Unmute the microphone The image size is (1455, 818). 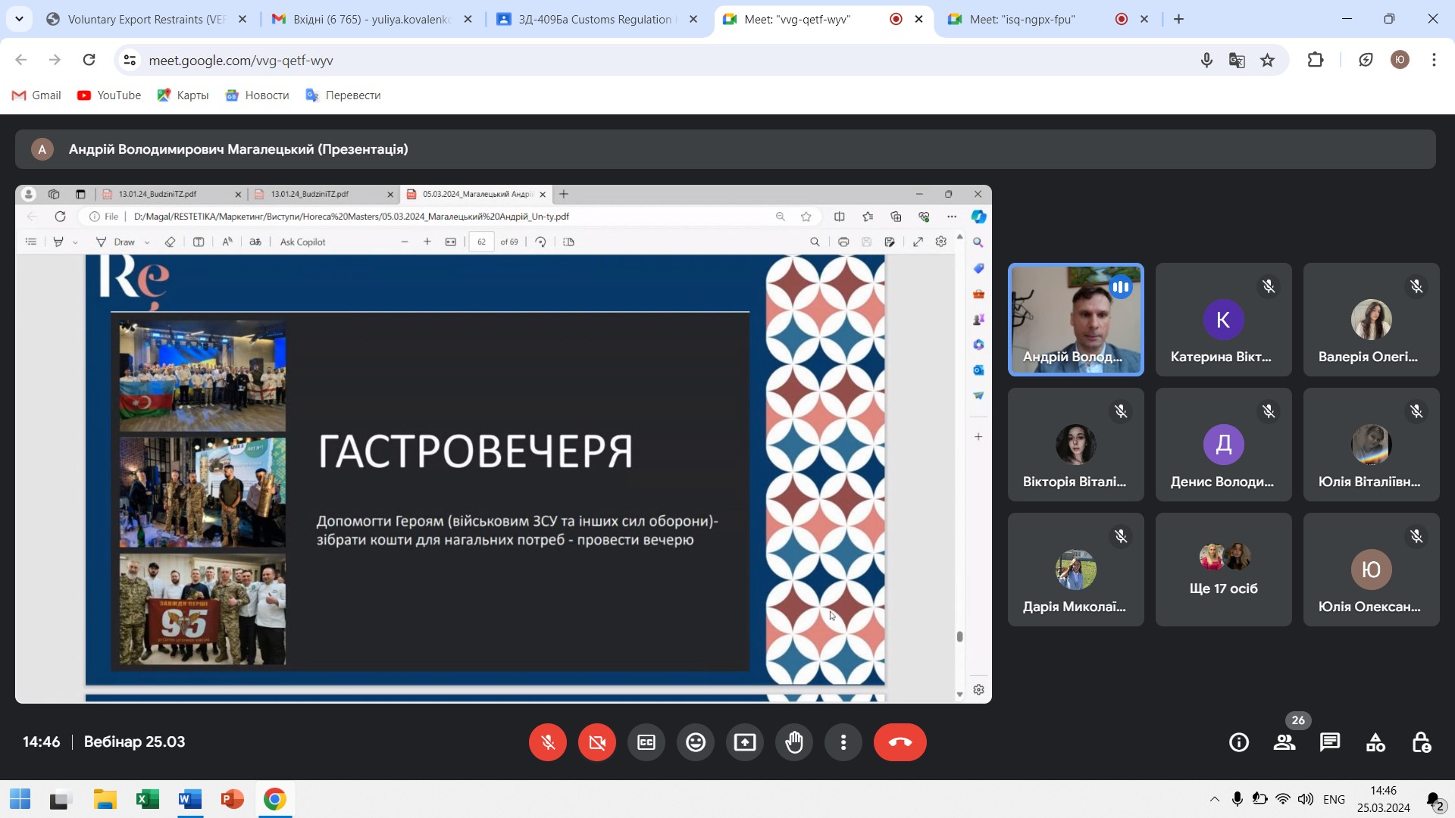pos(548,742)
